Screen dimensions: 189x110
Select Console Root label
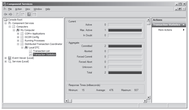click(15, 20)
